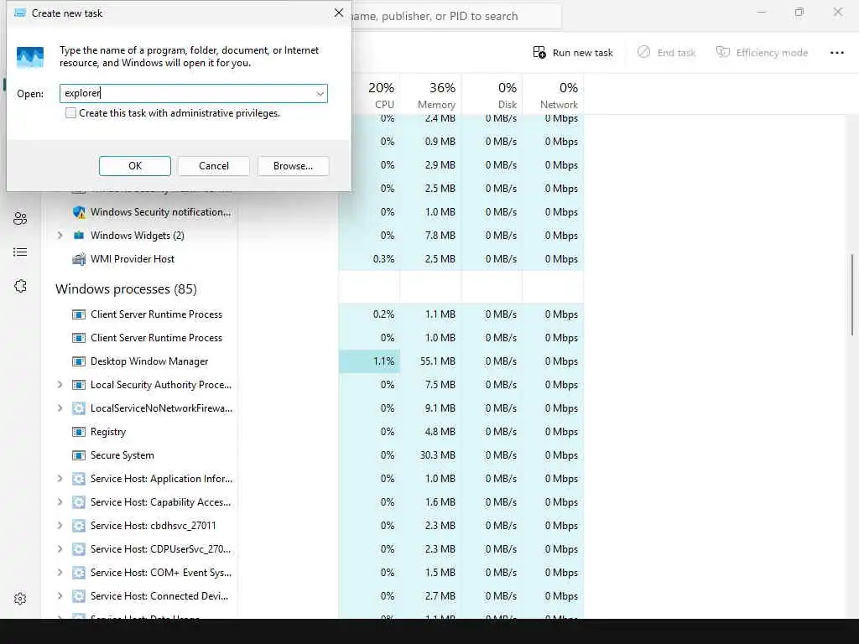859x644 pixels.
Task: Expand LocalServiceNoNetworkFirewall row
Action: click(60, 408)
